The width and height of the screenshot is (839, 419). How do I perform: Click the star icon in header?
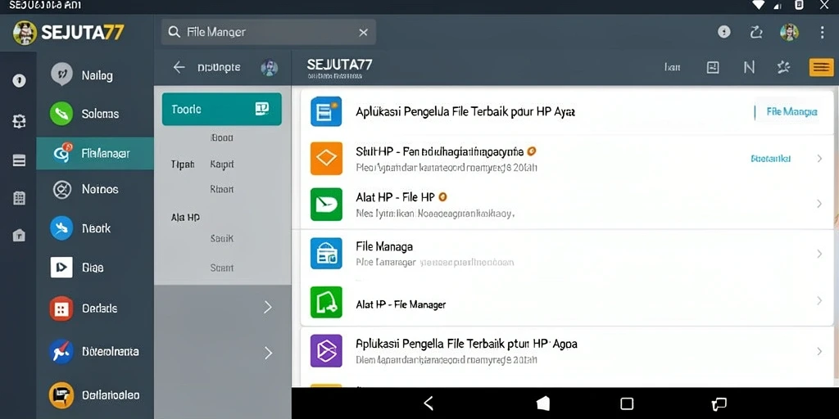click(783, 67)
